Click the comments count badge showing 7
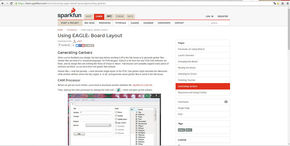The height and width of the screenshot is (146, 290). [x=226, y=102]
